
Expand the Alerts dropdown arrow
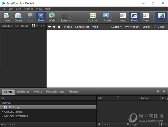point(112,17)
